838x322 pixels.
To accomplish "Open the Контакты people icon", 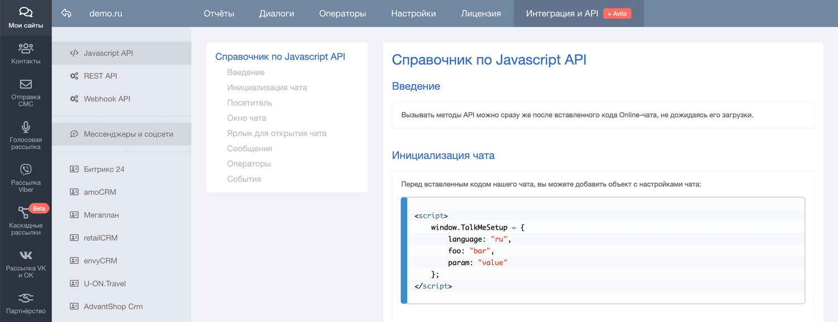I will 26,48.
